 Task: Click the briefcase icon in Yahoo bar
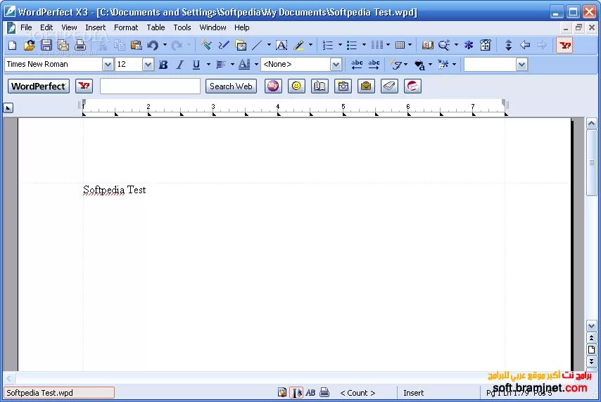pyautogui.click(x=366, y=86)
